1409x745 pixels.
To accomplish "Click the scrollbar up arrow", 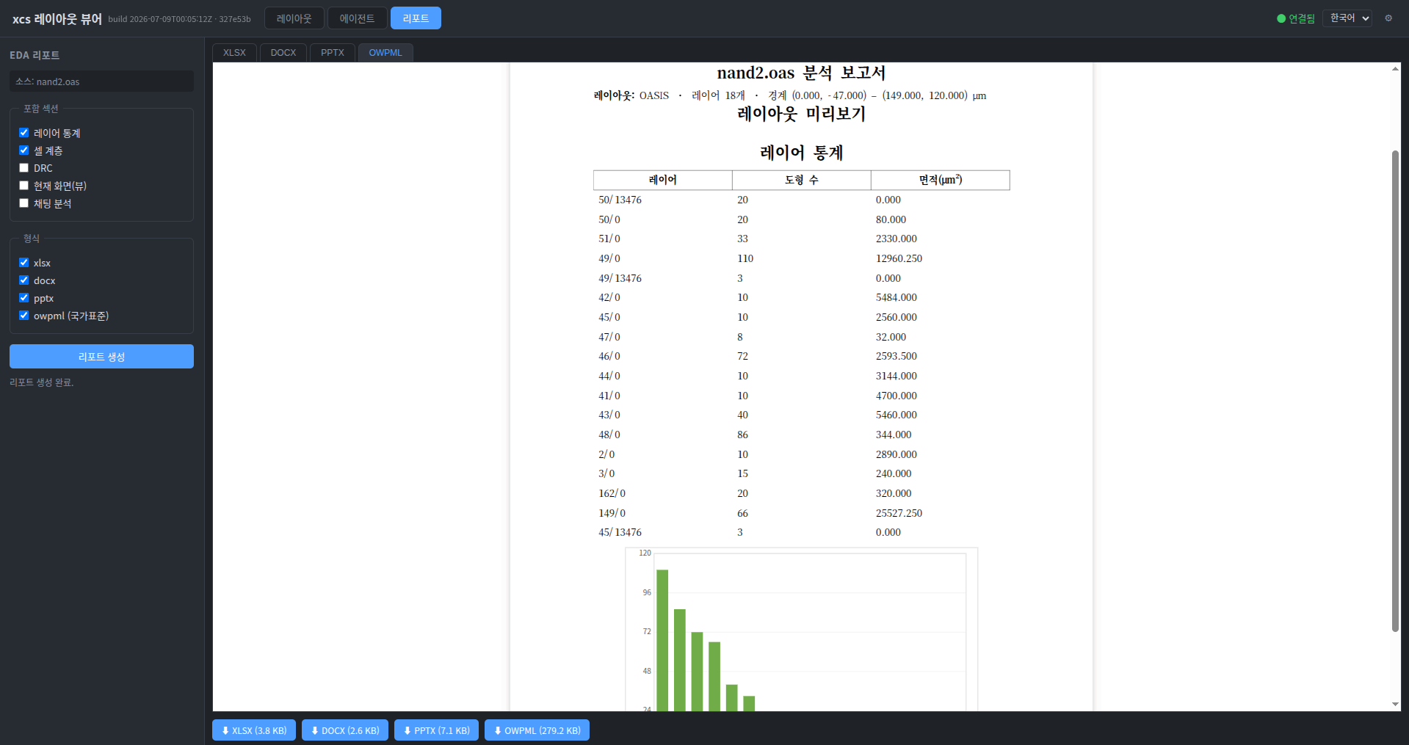I will (1395, 69).
